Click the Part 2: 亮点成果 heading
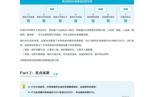 (x=35, y=73)
